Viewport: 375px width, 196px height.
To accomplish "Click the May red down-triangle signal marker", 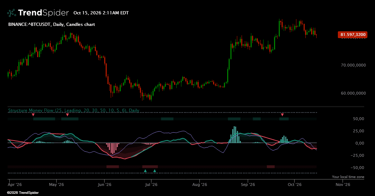I will tap(67, 115).
